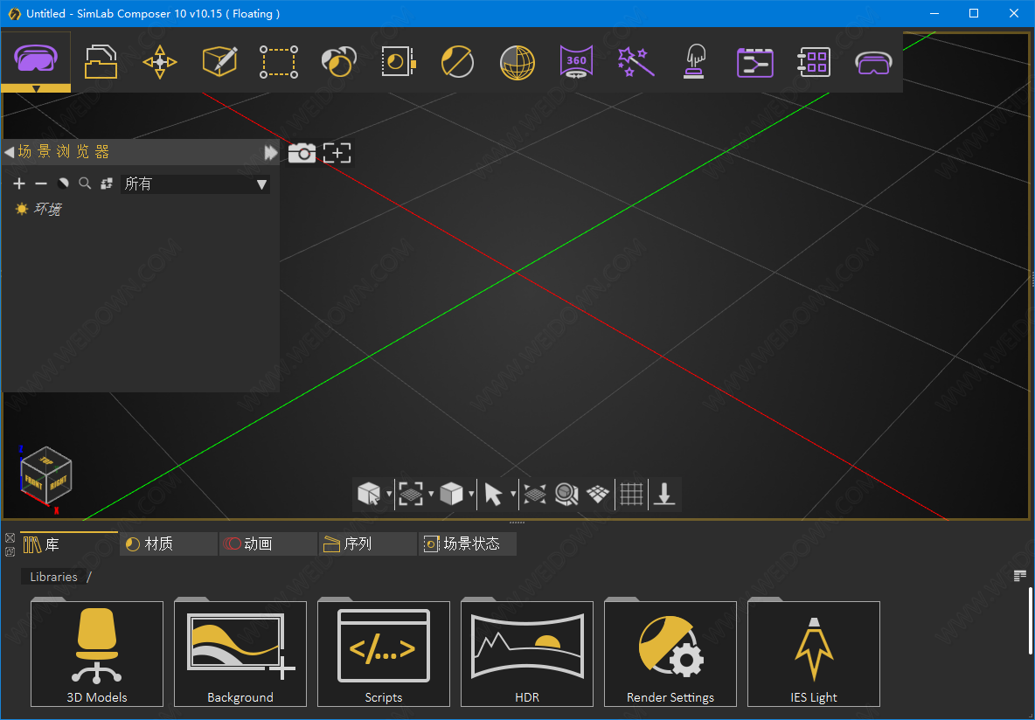Viewport: 1035px width, 720px height.
Task: Add item with the plus icon in scene browser
Action: point(19,183)
